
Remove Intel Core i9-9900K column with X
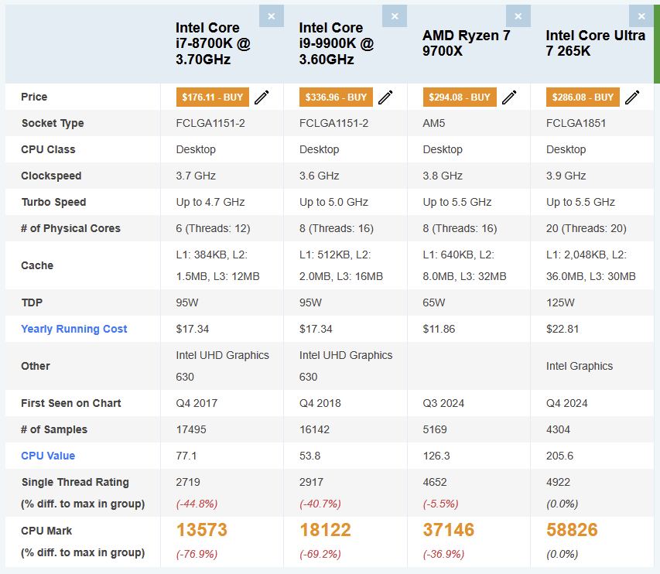pyautogui.click(x=395, y=16)
